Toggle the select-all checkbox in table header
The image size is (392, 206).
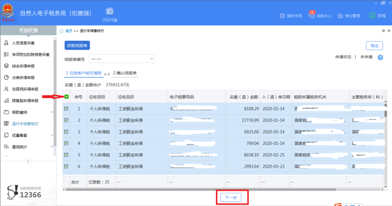pos(66,97)
